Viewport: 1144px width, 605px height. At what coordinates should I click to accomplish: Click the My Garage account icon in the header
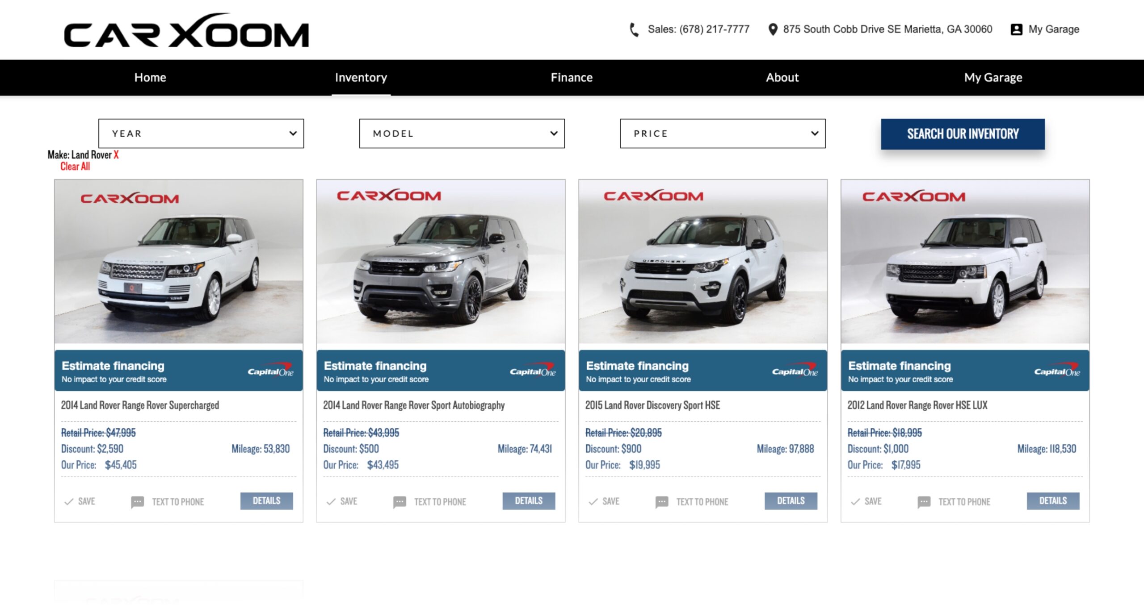(x=1016, y=29)
